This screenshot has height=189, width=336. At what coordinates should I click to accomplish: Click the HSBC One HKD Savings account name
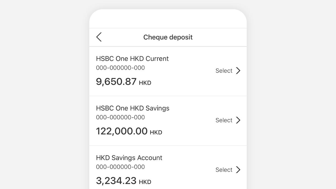[x=133, y=108]
